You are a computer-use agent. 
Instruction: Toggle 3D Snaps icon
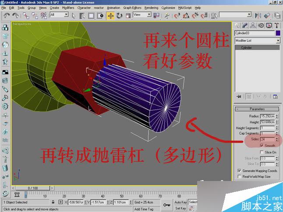(x=177, y=16)
